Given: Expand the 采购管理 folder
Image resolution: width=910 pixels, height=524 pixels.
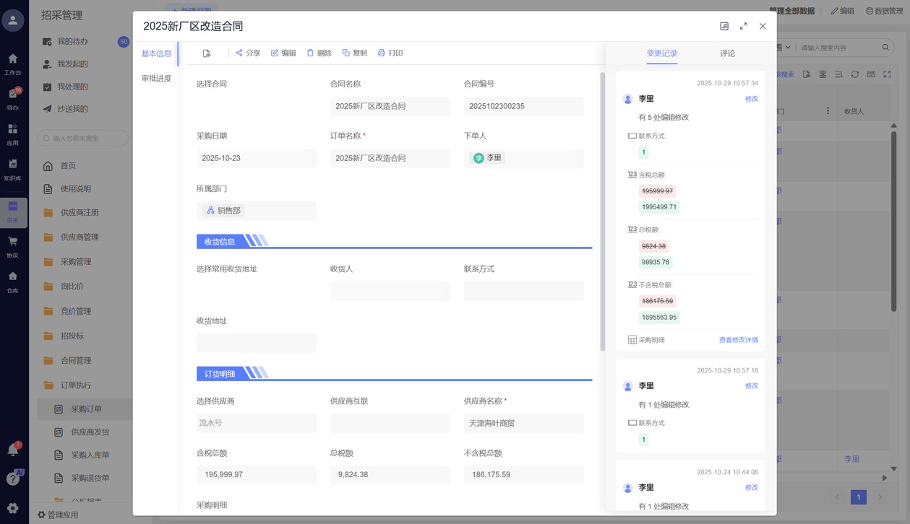Looking at the screenshot, I should pyautogui.click(x=75, y=262).
